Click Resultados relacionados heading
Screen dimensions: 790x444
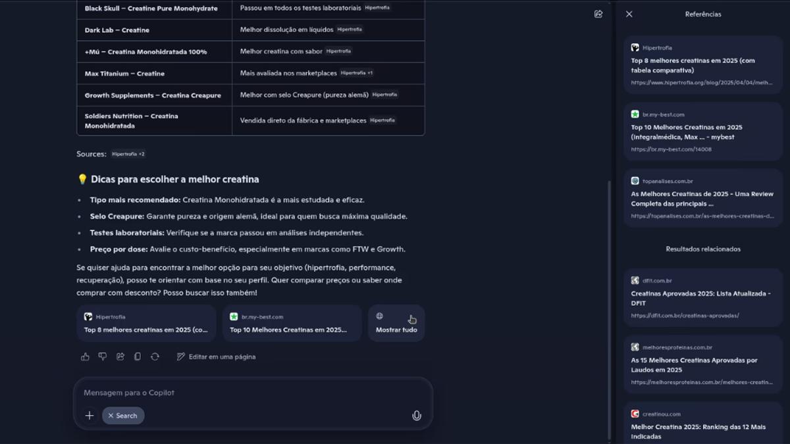[x=703, y=249]
